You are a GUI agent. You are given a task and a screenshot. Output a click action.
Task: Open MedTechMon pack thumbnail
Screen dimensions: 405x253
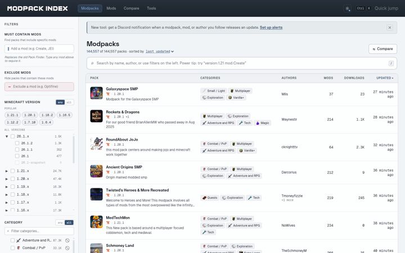(x=96, y=222)
